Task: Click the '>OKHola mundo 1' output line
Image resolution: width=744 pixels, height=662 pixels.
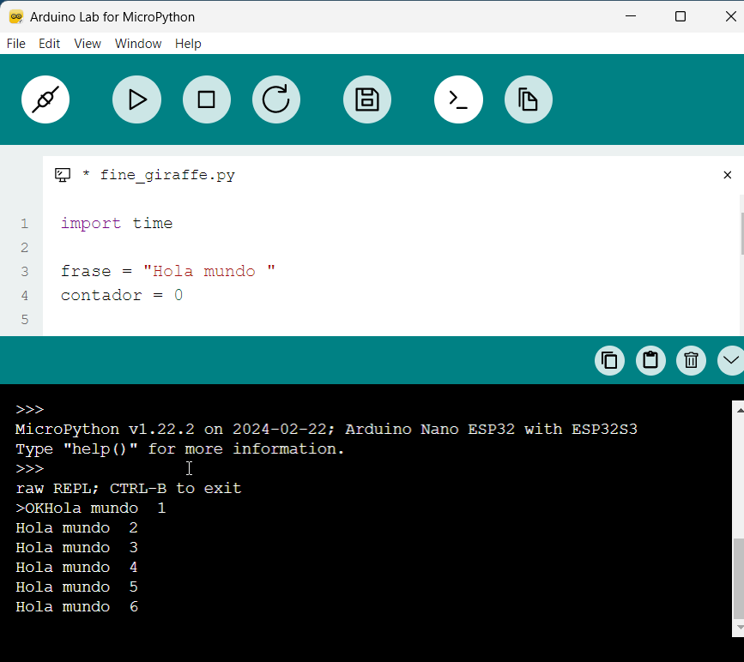Action: 91,509
